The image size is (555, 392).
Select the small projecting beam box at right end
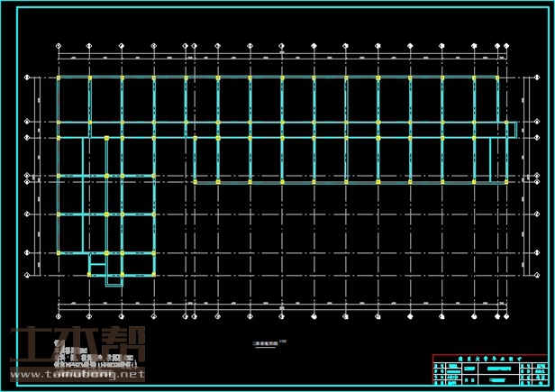pyautogui.click(x=510, y=130)
